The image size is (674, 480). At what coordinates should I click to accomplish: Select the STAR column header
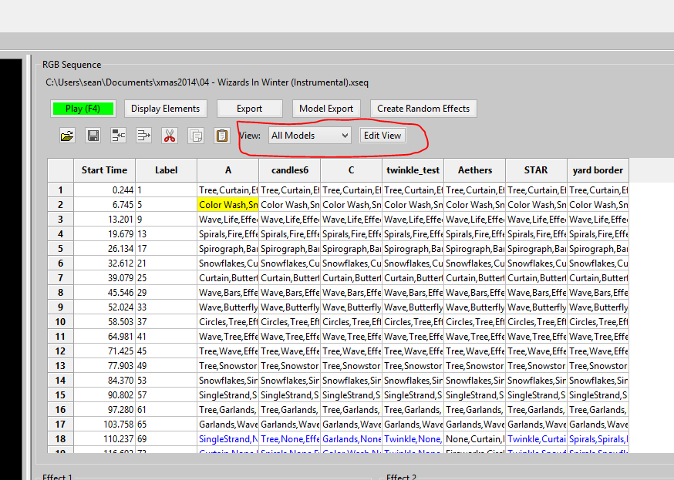(x=537, y=170)
